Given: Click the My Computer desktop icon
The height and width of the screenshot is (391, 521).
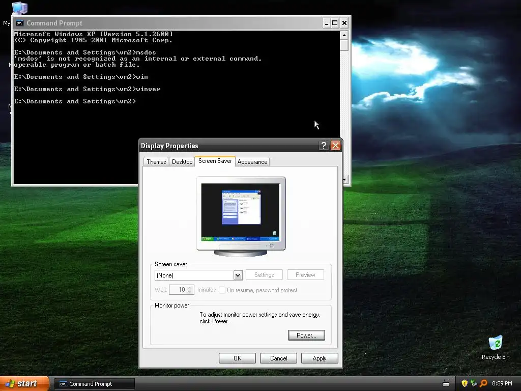Looking at the screenshot, I should tap(19, 8).
